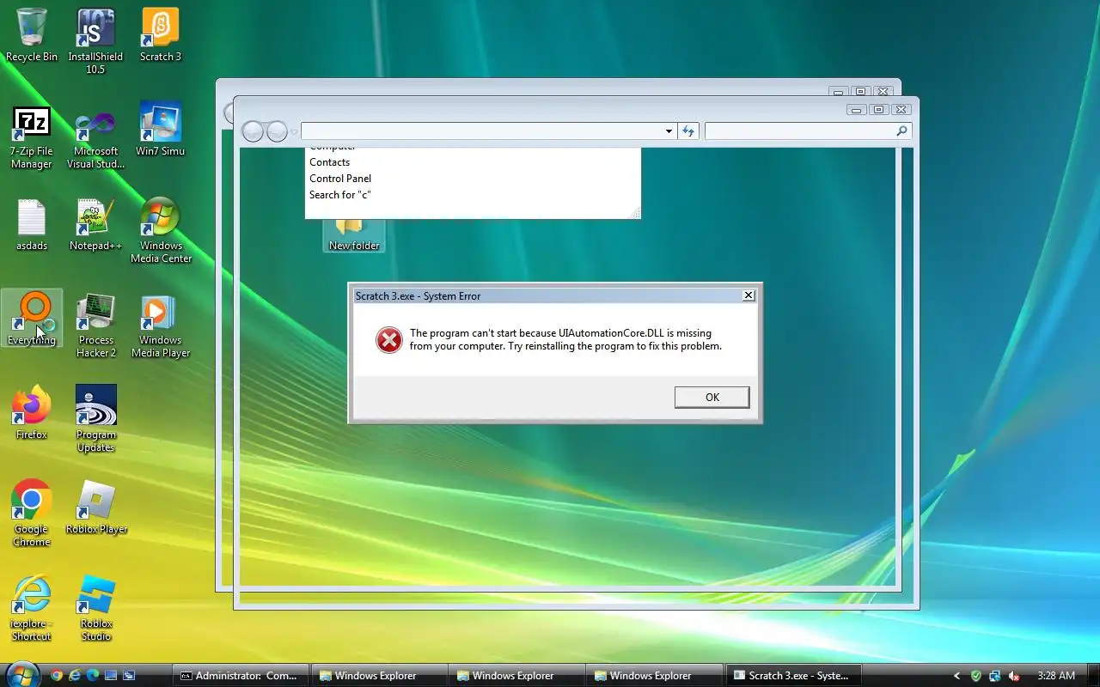Viewport: 1100px width, 687px height.
Task: Click the muted volume tray icon
Action: point(1014,676)
